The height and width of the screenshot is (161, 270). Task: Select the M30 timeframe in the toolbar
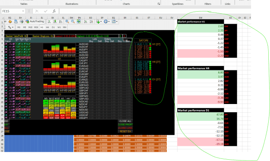tap(36, 27)
